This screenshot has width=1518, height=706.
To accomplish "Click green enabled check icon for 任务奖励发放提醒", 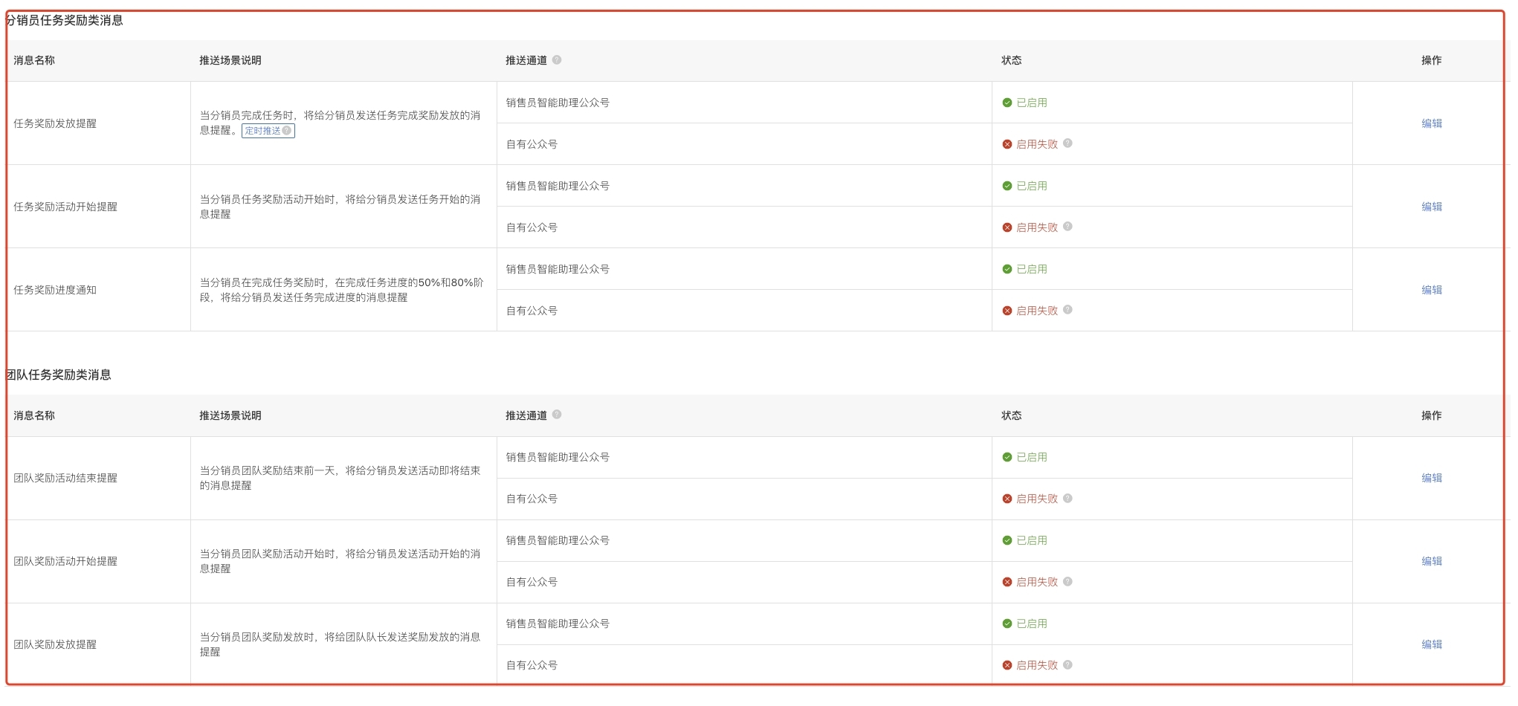I will point(1007,103).
